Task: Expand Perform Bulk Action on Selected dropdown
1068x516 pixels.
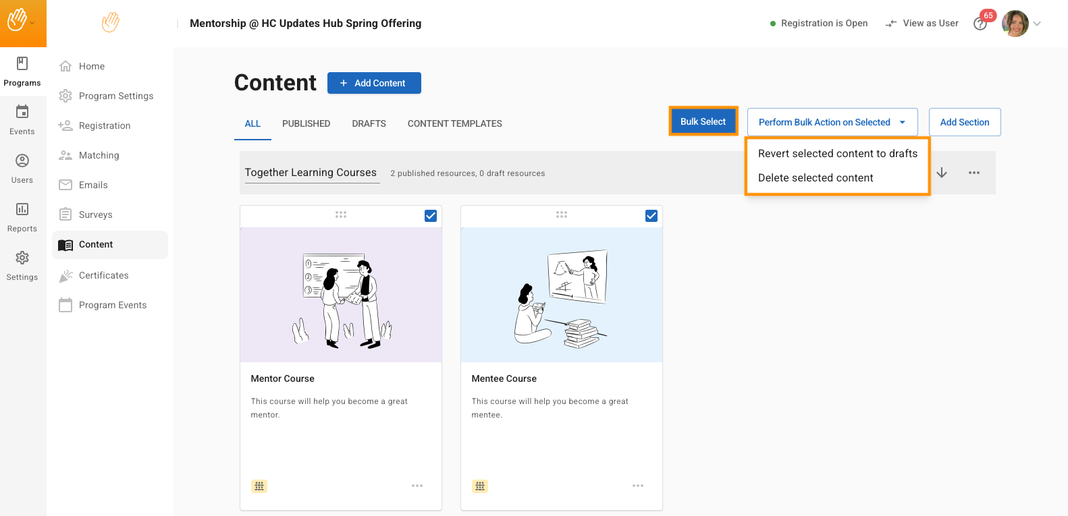Action: [832, 122]
